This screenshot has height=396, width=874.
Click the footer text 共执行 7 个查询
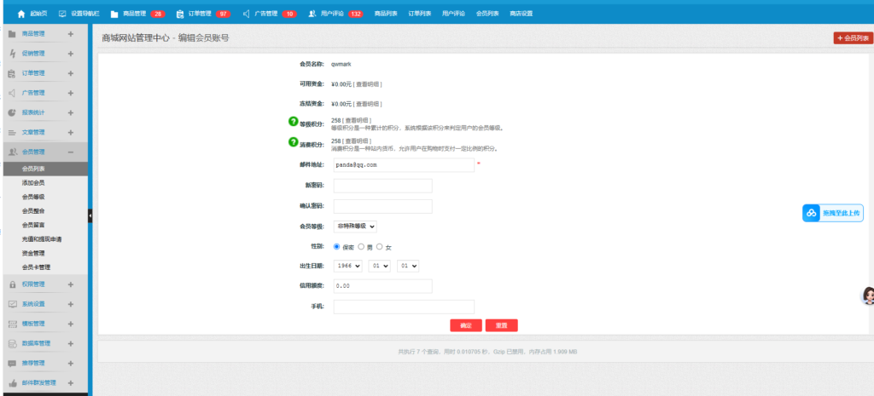(420, 352)
